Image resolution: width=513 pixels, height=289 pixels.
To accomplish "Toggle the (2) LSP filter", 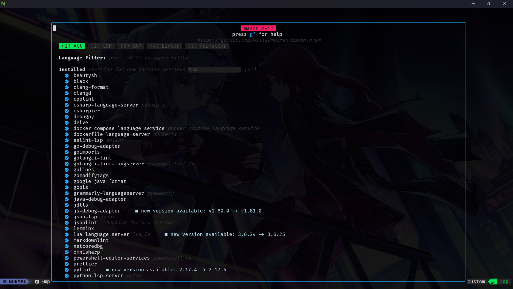I will click(x=101, y=46).
